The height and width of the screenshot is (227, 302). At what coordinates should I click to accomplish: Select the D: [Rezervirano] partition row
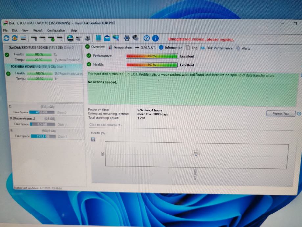(46, 121)
